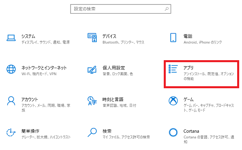Click the 電話 phone icon
242x150 pixels.
click(x=173, y=37)
